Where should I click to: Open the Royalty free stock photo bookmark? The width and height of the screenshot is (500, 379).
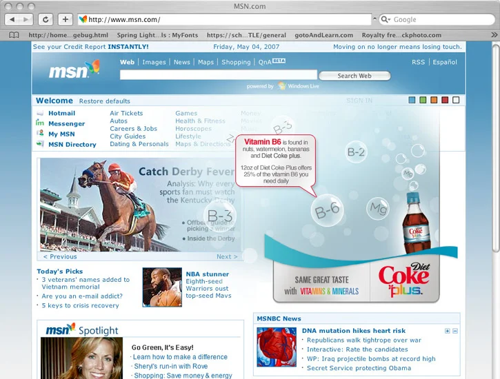click(401, 35)
